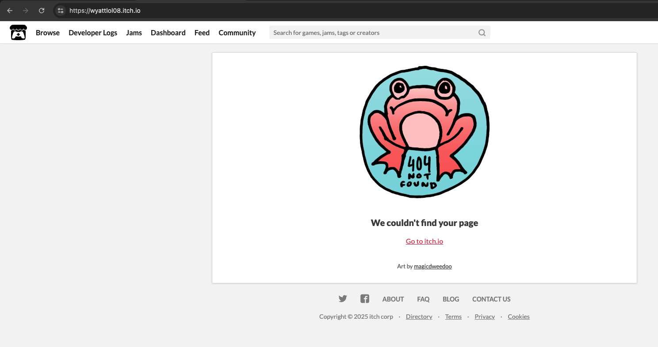Open the Community nav item
658x347 pixels.
237,33
